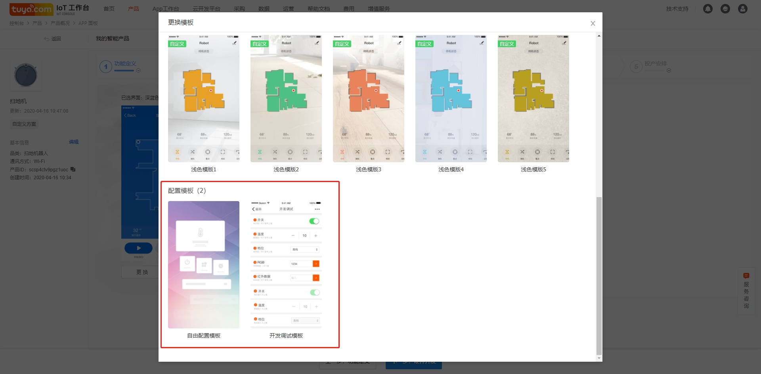Click the 服务咨询 support widget

[746, 291]
